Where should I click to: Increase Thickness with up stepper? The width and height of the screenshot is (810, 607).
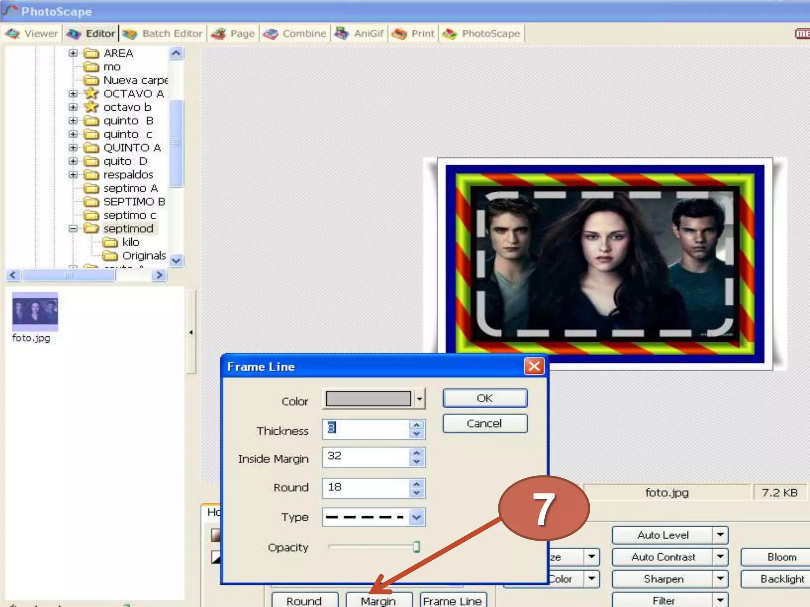[x=416, y=425]
